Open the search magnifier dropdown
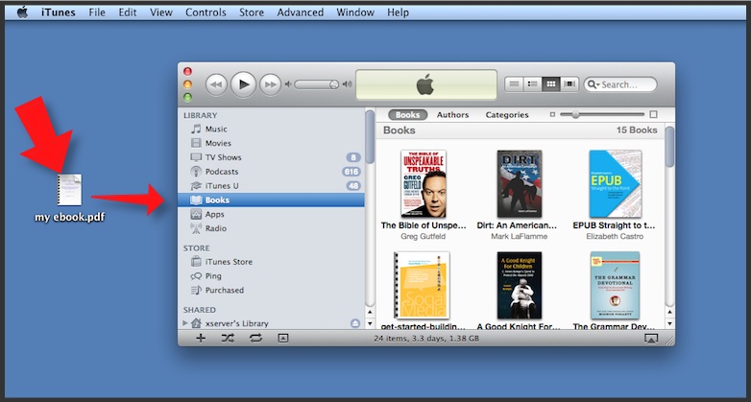This screenshot has width=751, height=402. (x=593, y=84)
